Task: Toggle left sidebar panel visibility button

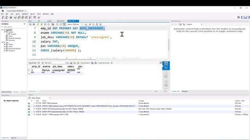Action: coord(243,17)
